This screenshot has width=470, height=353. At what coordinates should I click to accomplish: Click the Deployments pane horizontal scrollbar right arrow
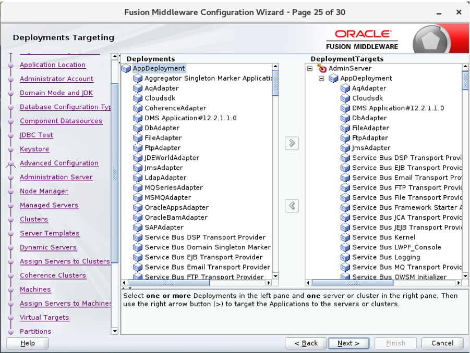(x=269, y=283)
